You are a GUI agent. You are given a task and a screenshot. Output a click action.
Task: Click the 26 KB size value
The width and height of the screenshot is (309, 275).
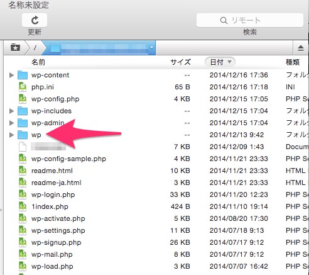(180, 242)
